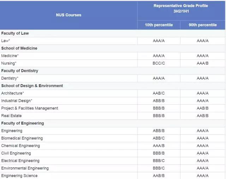This screenshot has width=226, height=179.
Task: Select the Environmental Engineering course name
Action: pos(25,168)
